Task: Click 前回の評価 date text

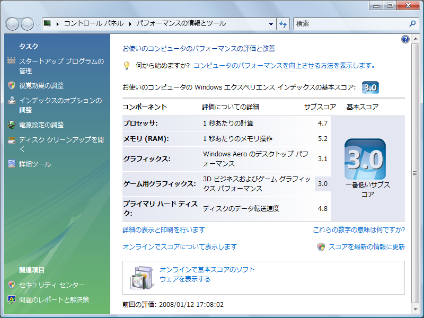Action: click(x=173, y=304)
